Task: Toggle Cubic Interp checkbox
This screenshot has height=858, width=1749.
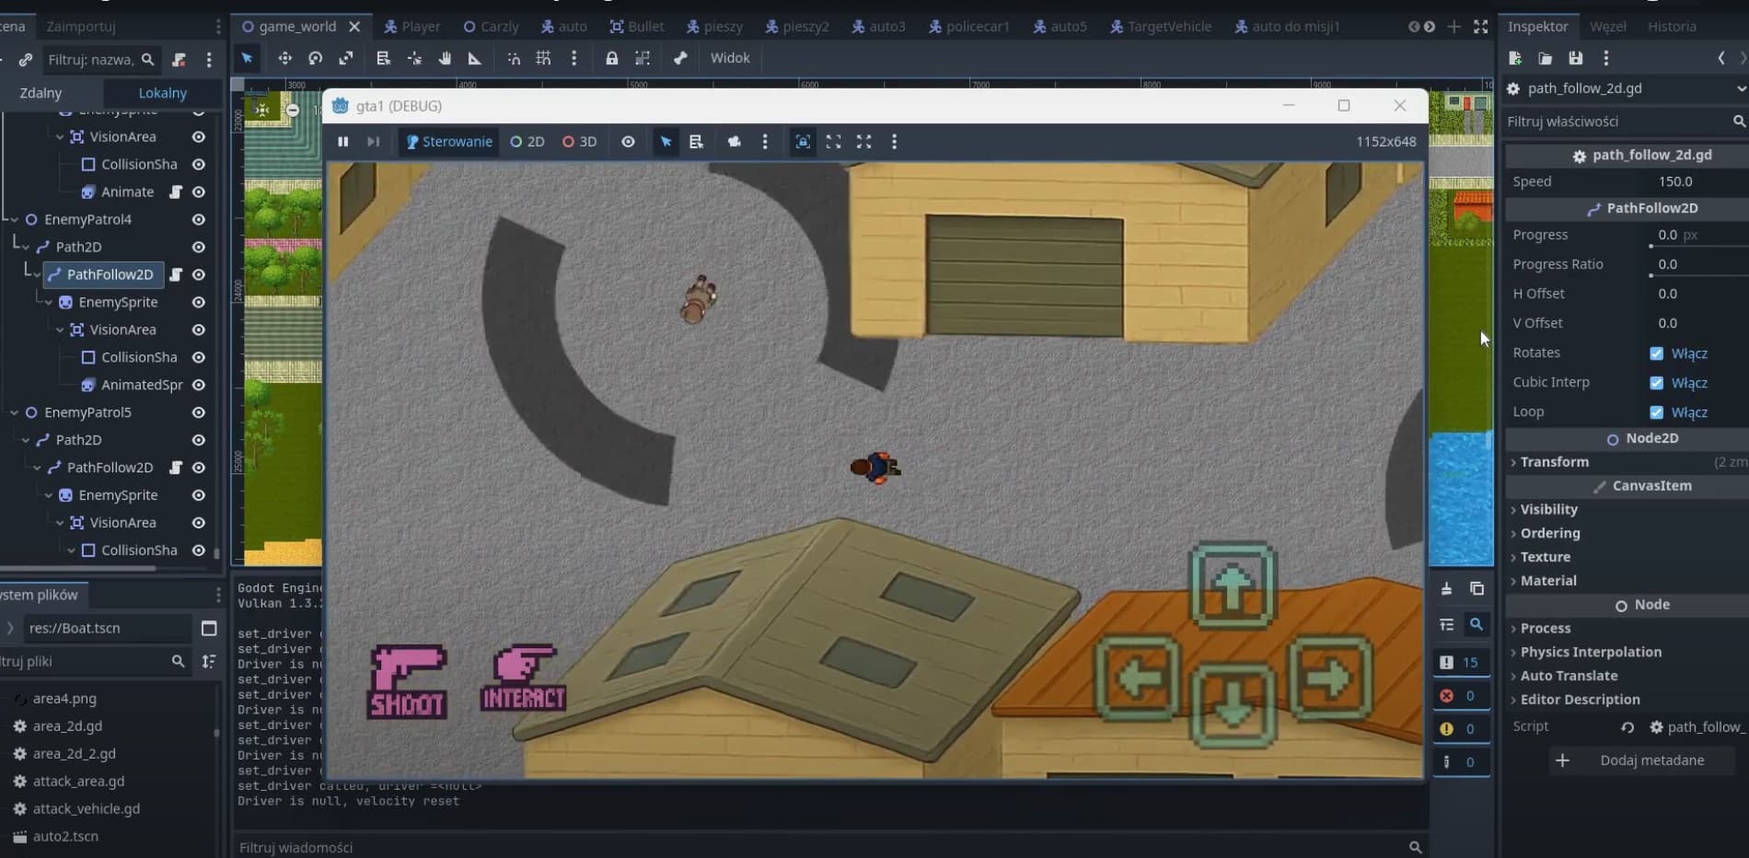Action: [x=1656, y=383]
